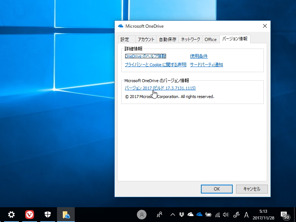Click the blue OneDrive cloud tray icon
The height and width of the screenshot is (222, 296).
(199, 215)
